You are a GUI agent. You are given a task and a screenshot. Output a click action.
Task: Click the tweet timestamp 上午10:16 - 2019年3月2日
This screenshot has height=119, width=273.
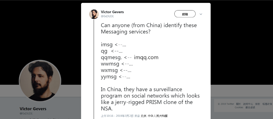(117, 116)
